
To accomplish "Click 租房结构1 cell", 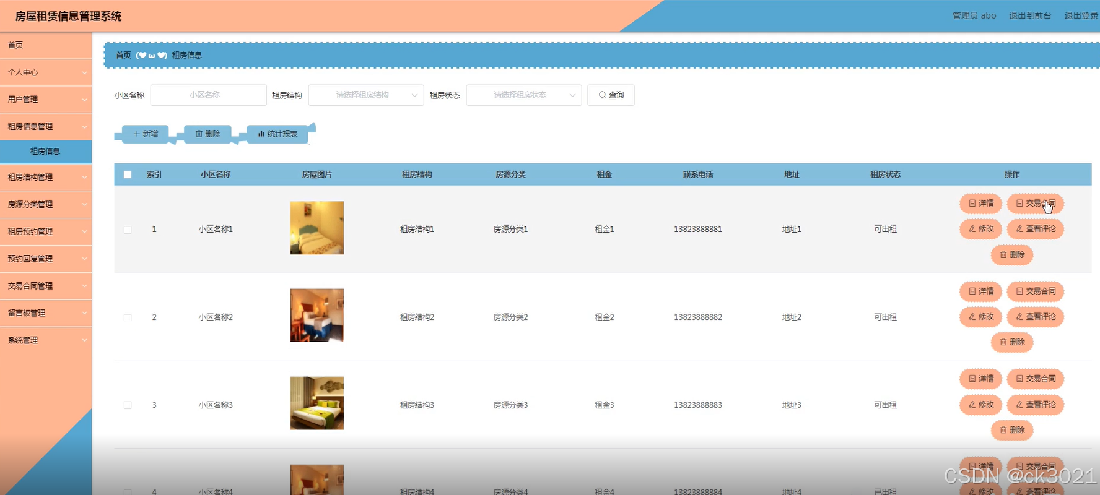I will tap(417, 230).
